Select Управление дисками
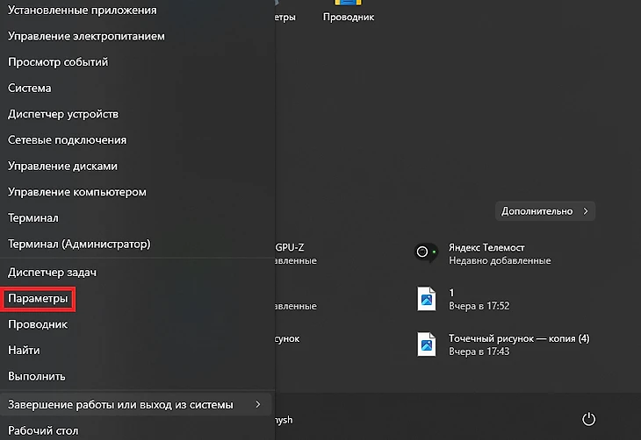The width and height of the screenshot is (641, 440). coord(62,166)
